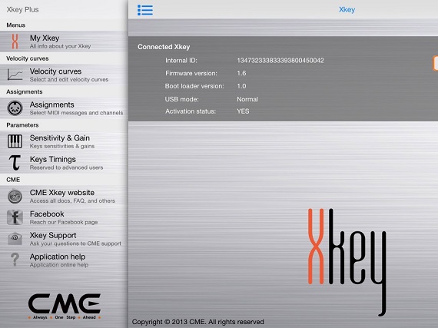Tap Boot loader version value 1.0

[x=241, y=86]
